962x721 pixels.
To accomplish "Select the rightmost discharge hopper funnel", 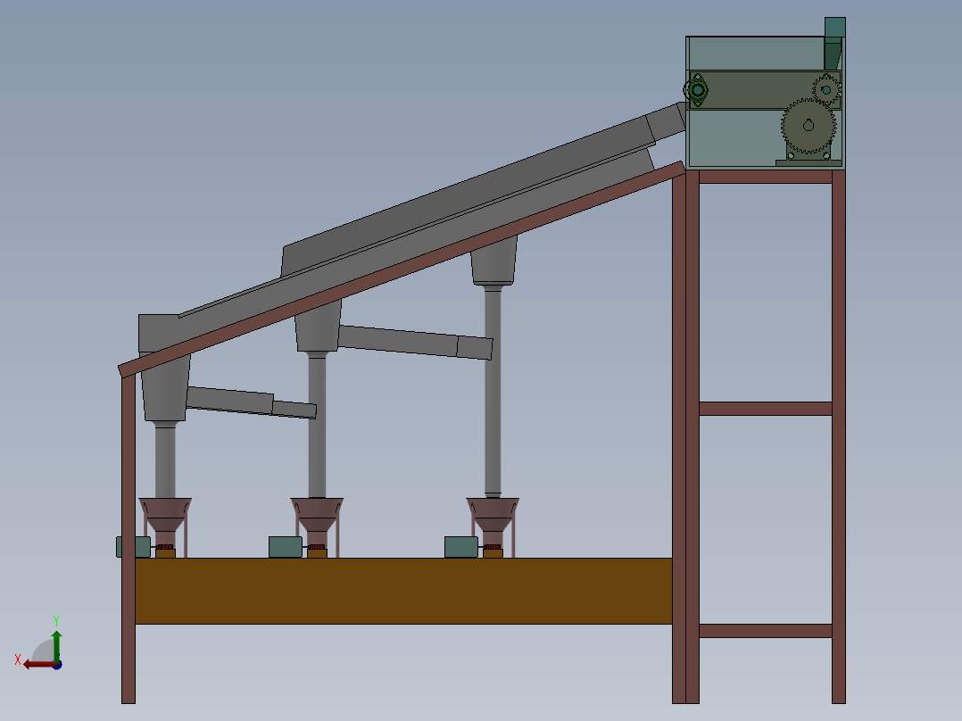I will pos(493,513).
